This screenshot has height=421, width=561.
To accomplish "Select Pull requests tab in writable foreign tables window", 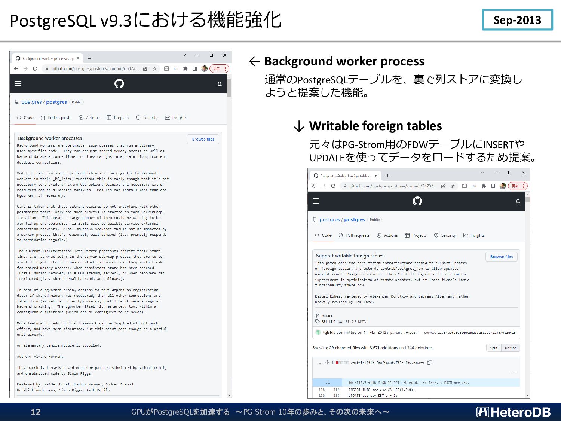I will tap(354, 235).
